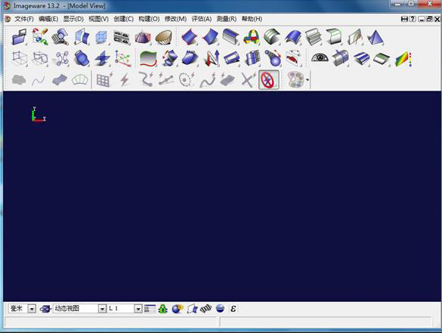Select the dashed circle with lightning icon
442x333 pixels.
(x=186, y=80)
